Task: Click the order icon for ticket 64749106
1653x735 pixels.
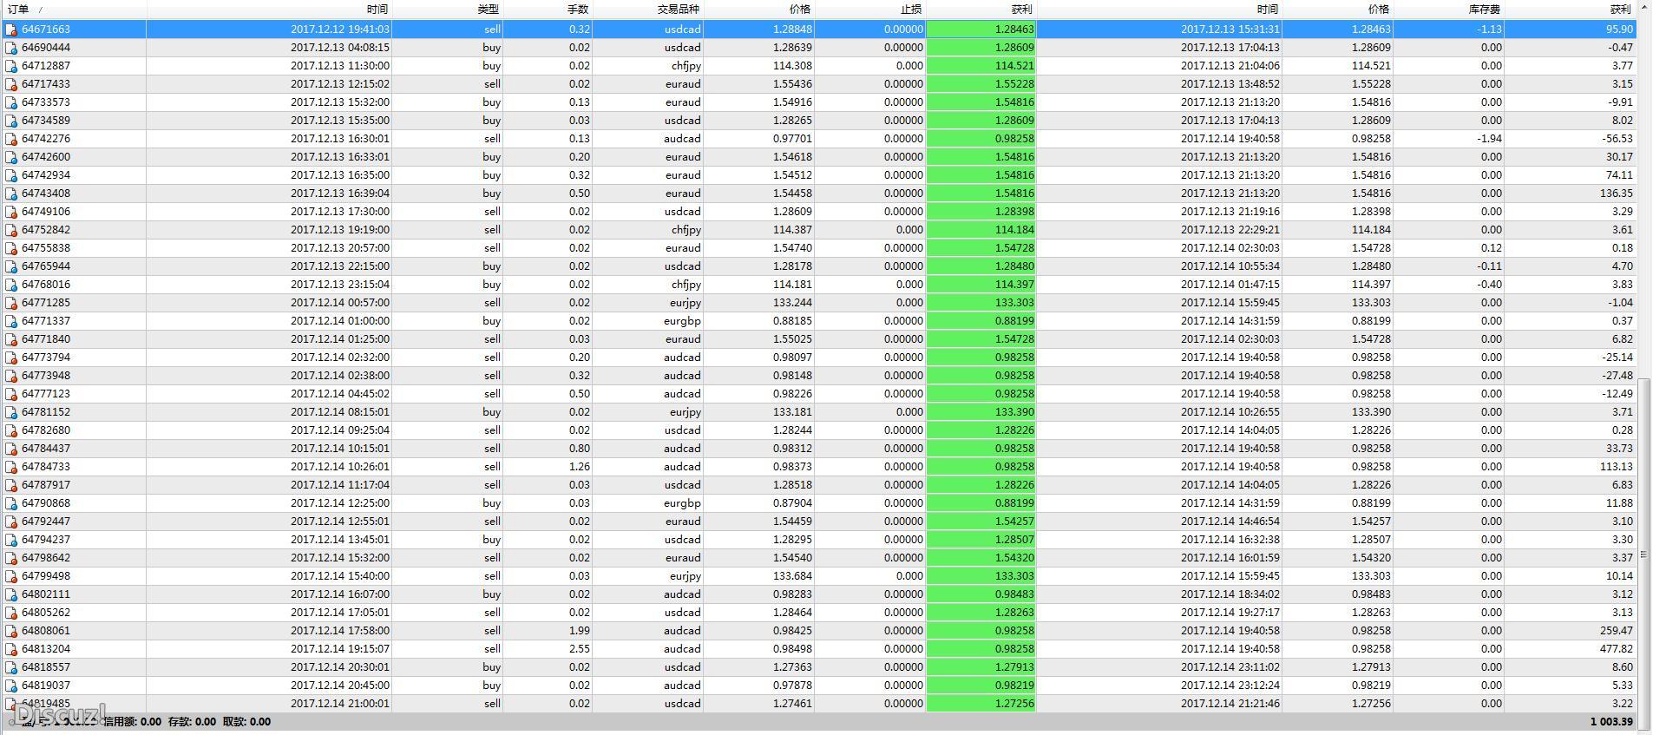Action: (x=11, y=212)
